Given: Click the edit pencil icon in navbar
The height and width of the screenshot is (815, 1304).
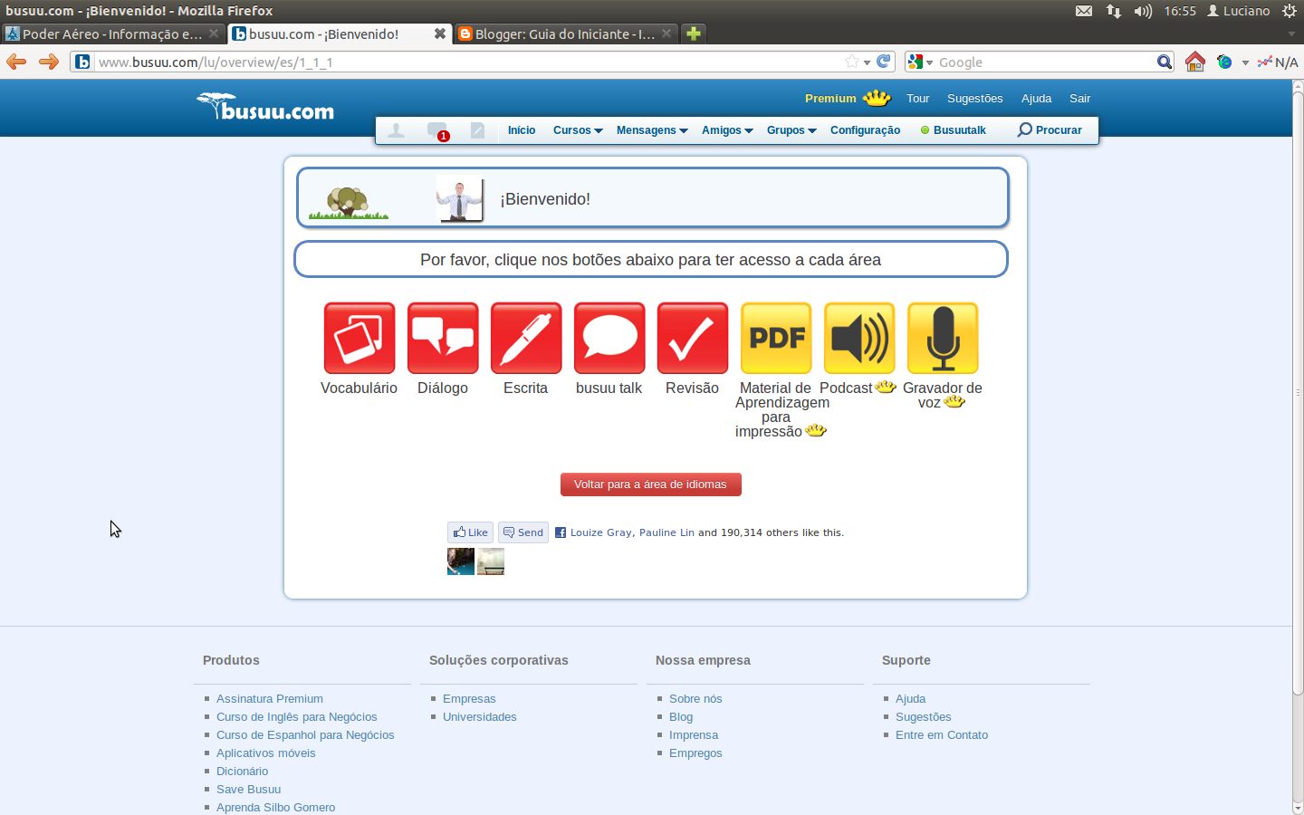Looking at the screenshot, I should (x=478, y=130).
